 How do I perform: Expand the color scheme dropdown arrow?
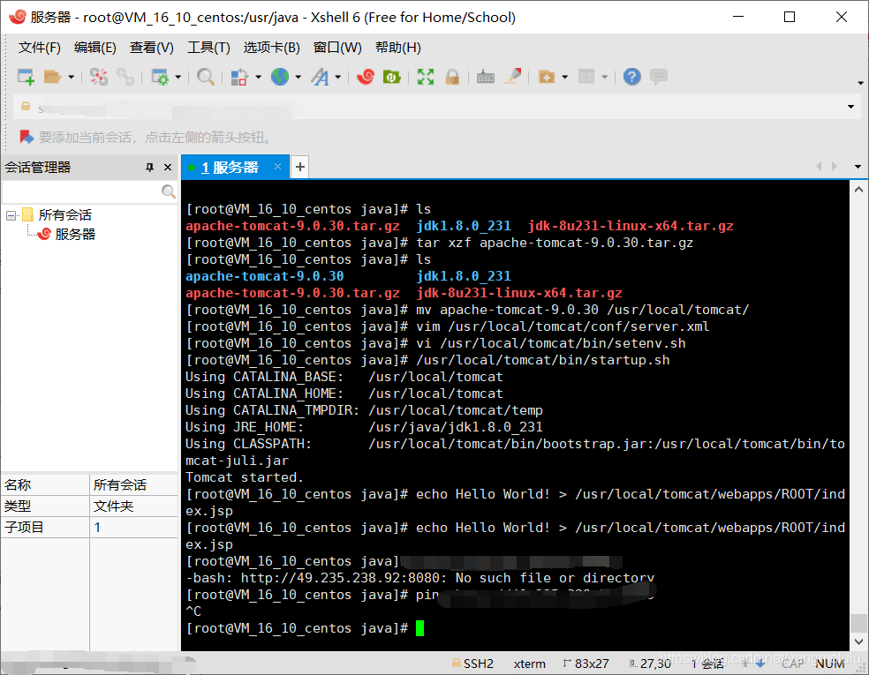(258, 77)
